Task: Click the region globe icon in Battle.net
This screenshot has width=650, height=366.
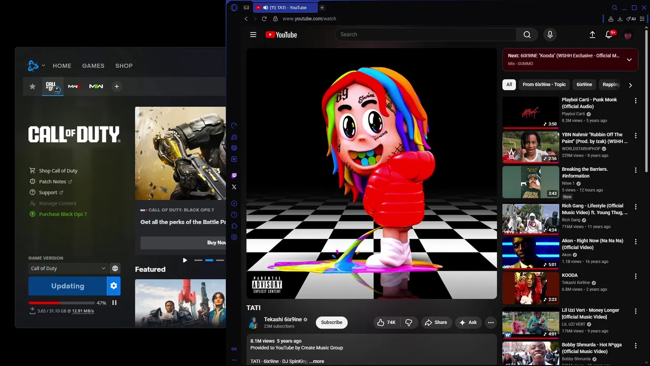Action: [x=115, y=268]
